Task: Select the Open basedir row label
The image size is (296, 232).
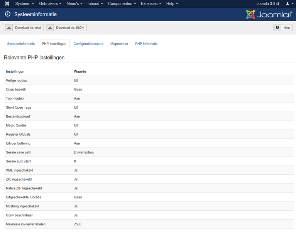Action: tap(16, 89)
